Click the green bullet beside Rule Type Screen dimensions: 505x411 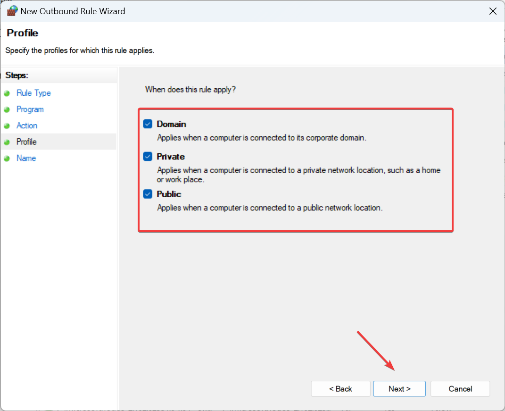[x=7, y=93]
